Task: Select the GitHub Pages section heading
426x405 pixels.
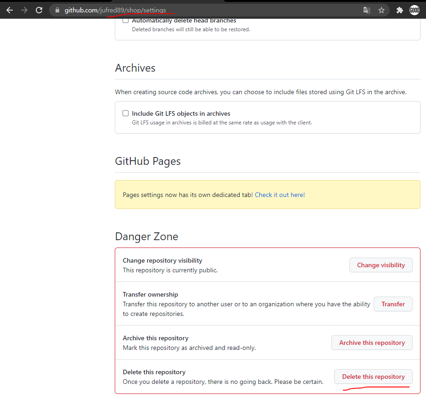Action: click(x=148, y=161)
